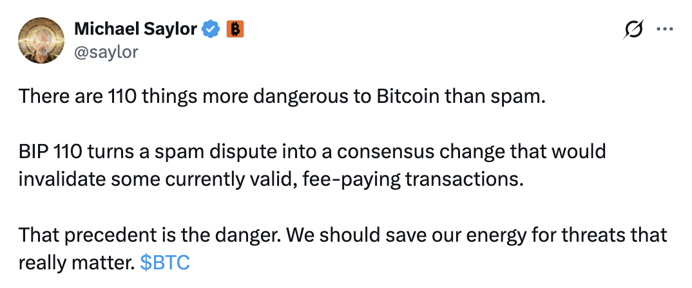Visit the @saylor handle link

(x=106, y=52)
